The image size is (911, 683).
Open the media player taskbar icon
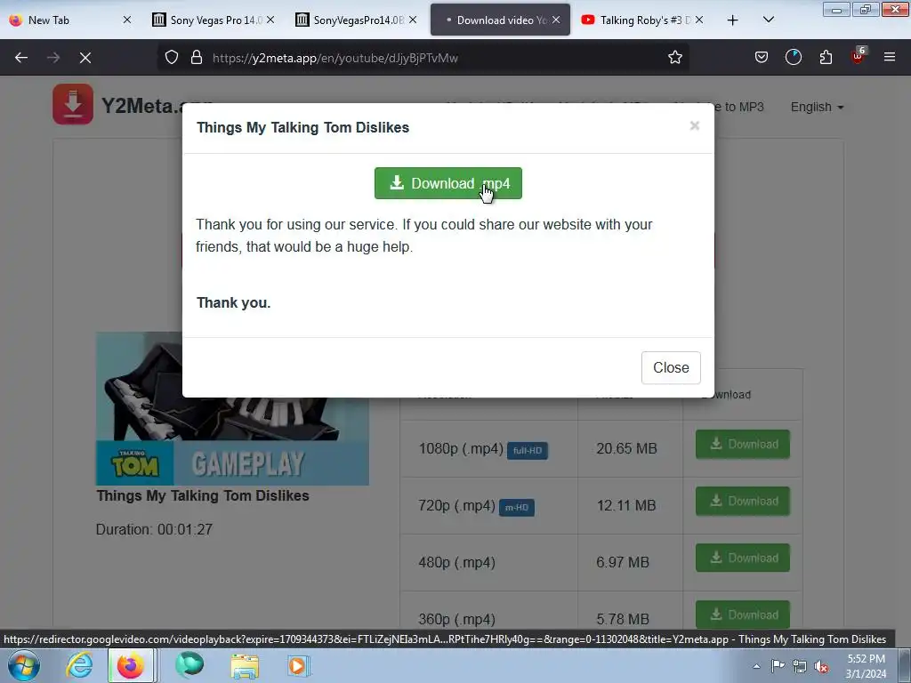[x=299, y=665]
